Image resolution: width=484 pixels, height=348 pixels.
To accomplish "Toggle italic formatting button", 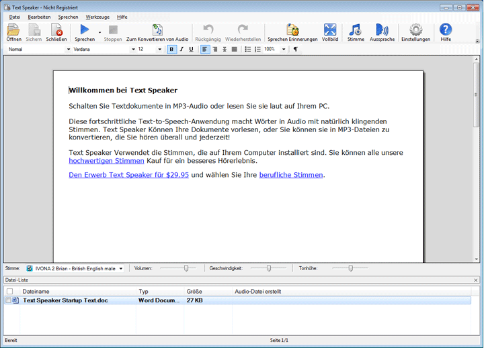I will (x=182, y=50).
